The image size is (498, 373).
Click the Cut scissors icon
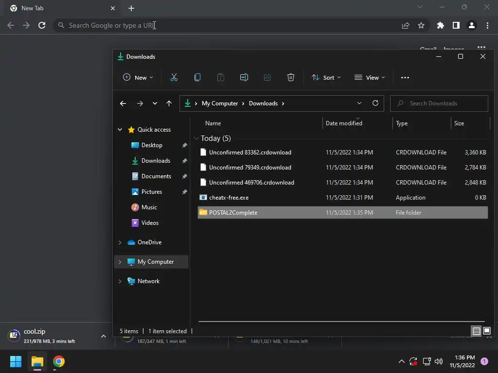point(174,77)
